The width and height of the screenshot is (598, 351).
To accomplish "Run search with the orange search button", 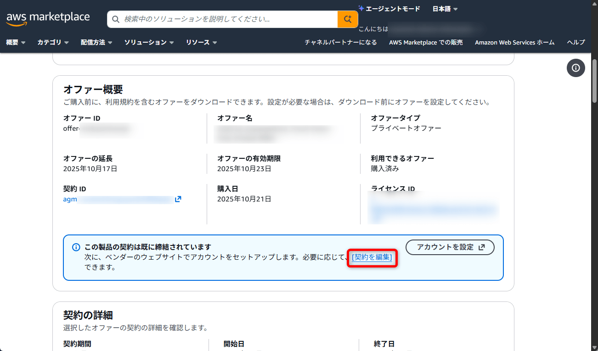I will click(x=348, y=19).
